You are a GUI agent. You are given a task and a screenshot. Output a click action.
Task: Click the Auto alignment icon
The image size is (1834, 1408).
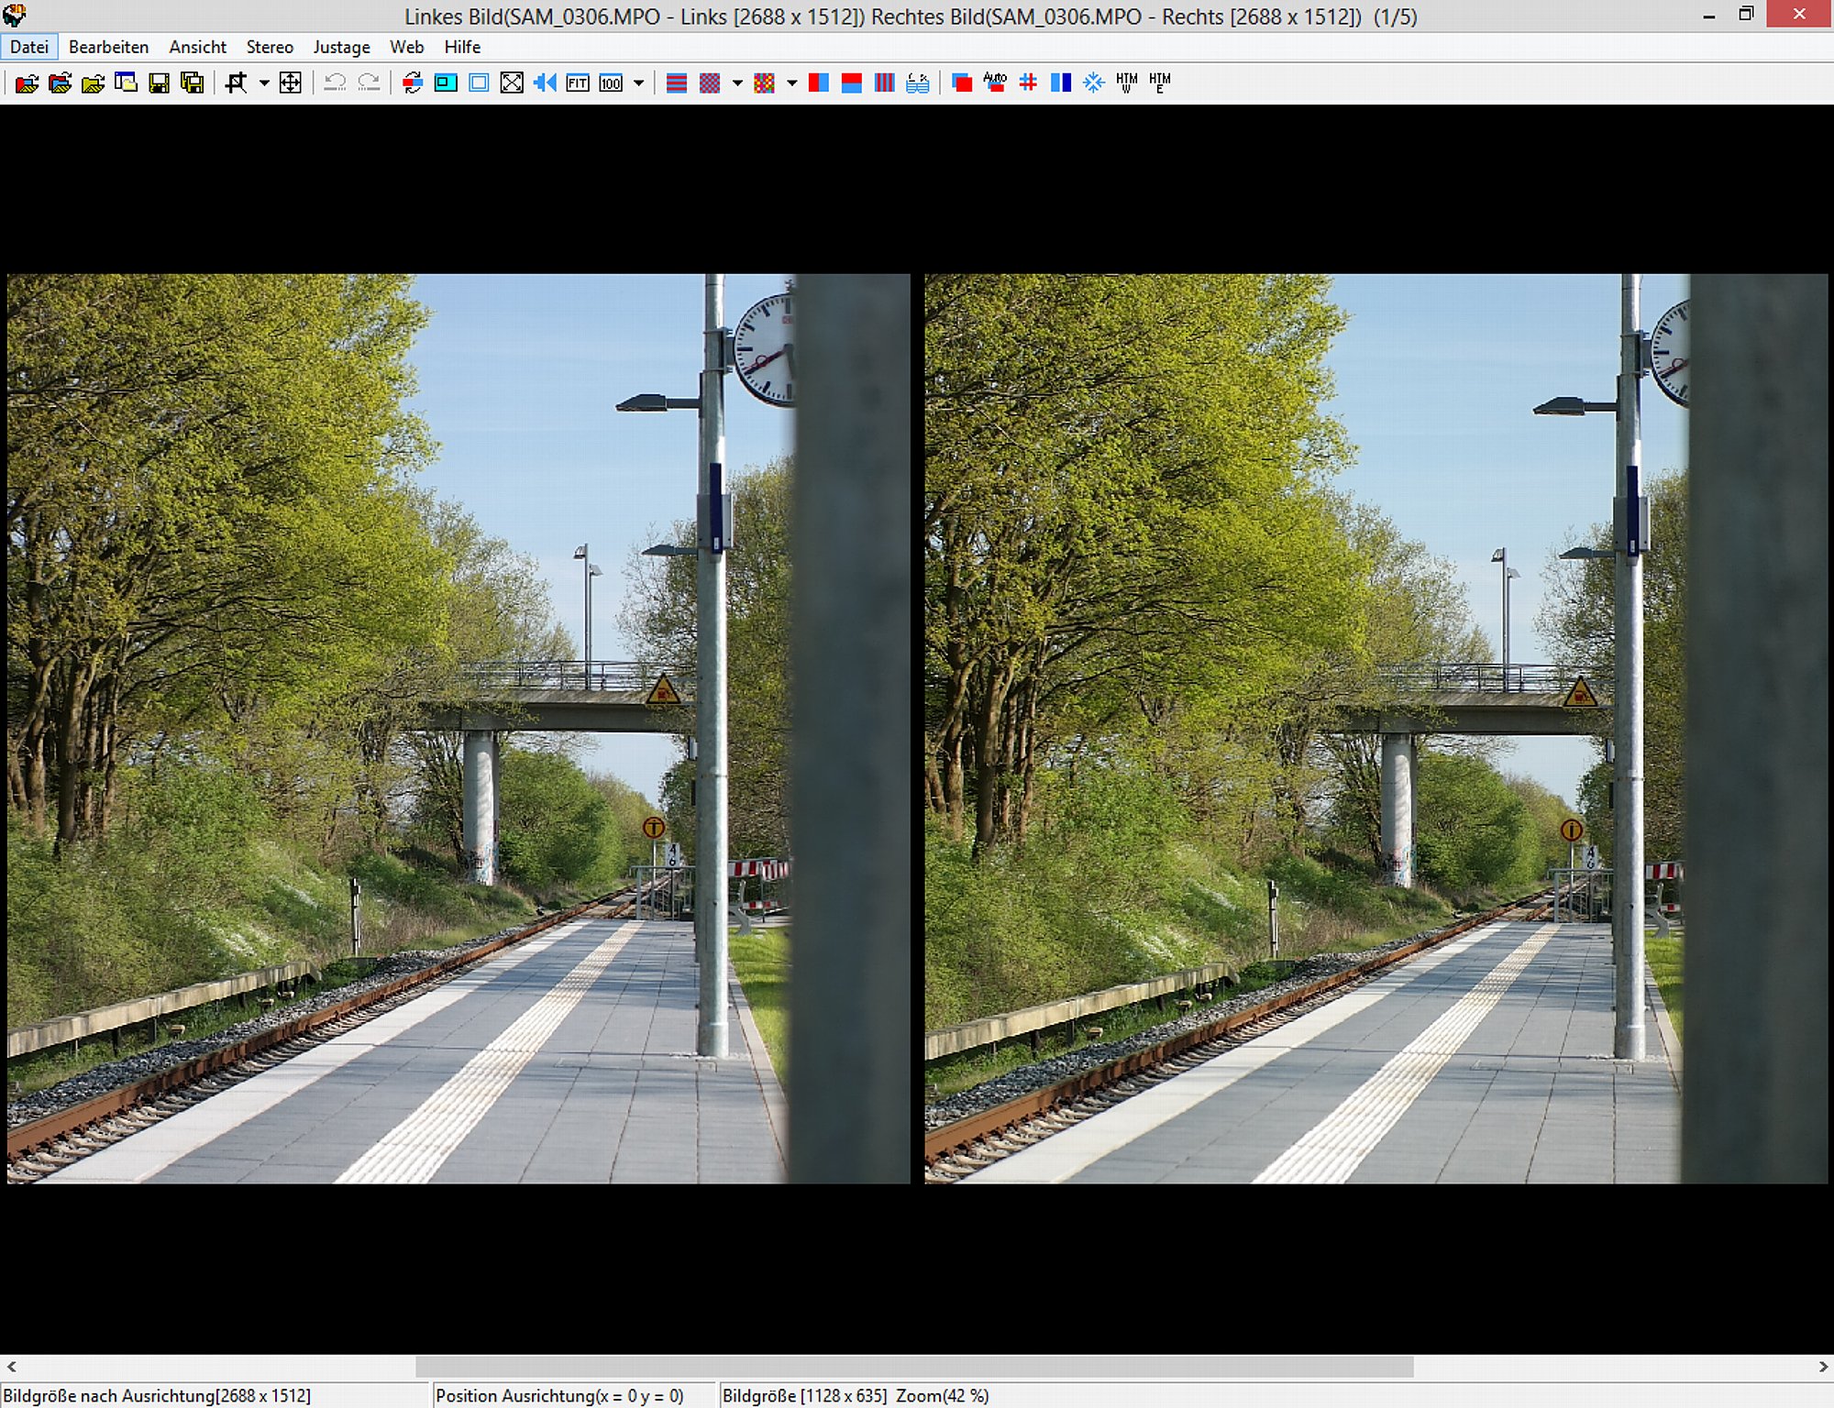pos(995,83)
